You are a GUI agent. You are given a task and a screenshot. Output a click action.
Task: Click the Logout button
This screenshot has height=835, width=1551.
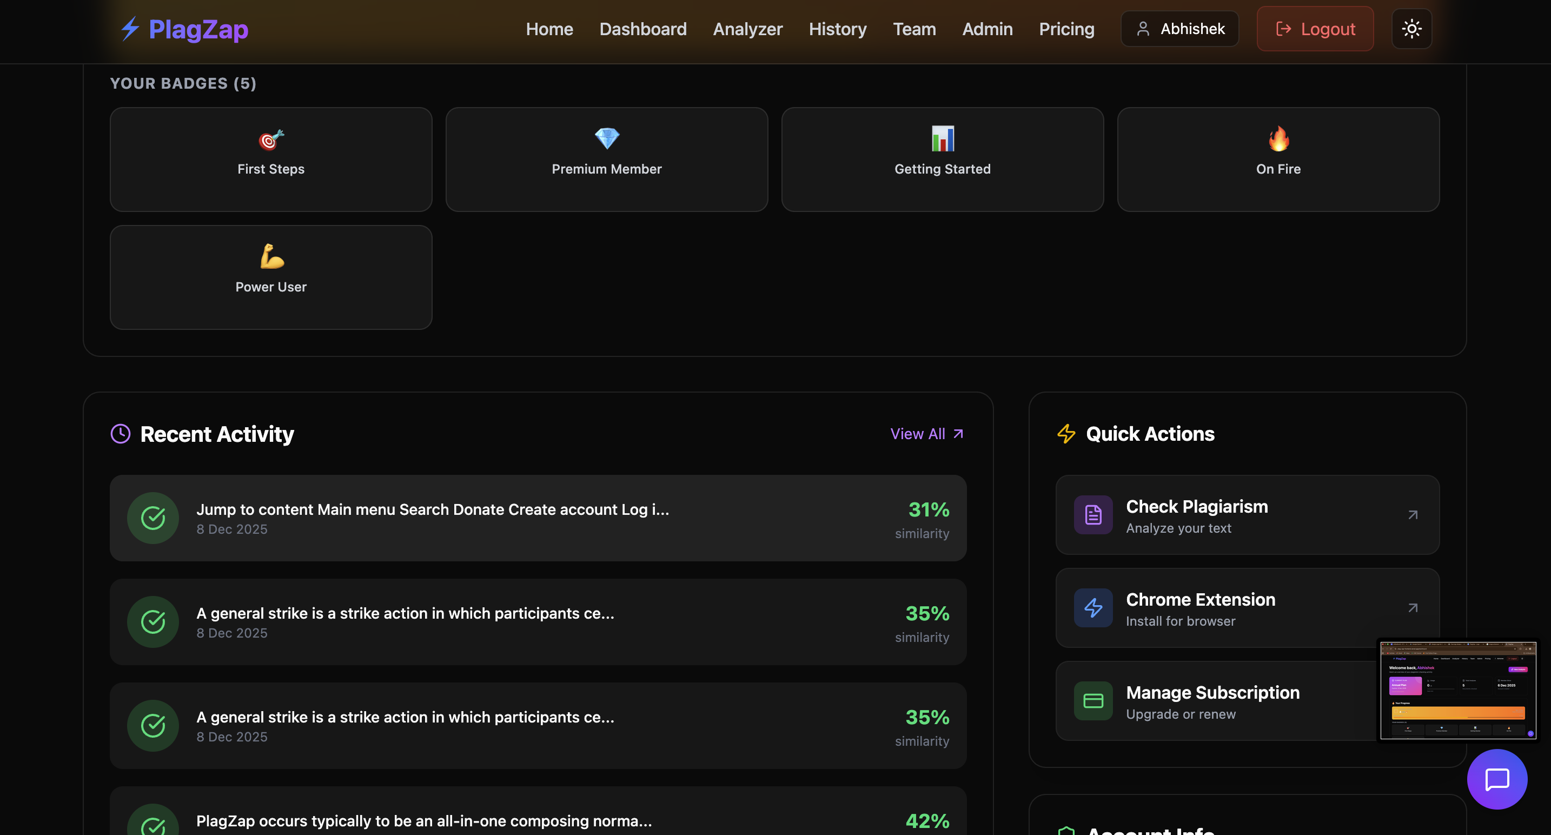[x=1315, y=28]
